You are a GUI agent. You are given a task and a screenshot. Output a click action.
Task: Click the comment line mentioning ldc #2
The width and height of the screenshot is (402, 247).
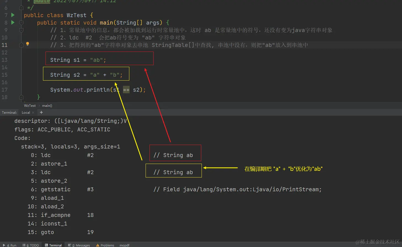118,38
